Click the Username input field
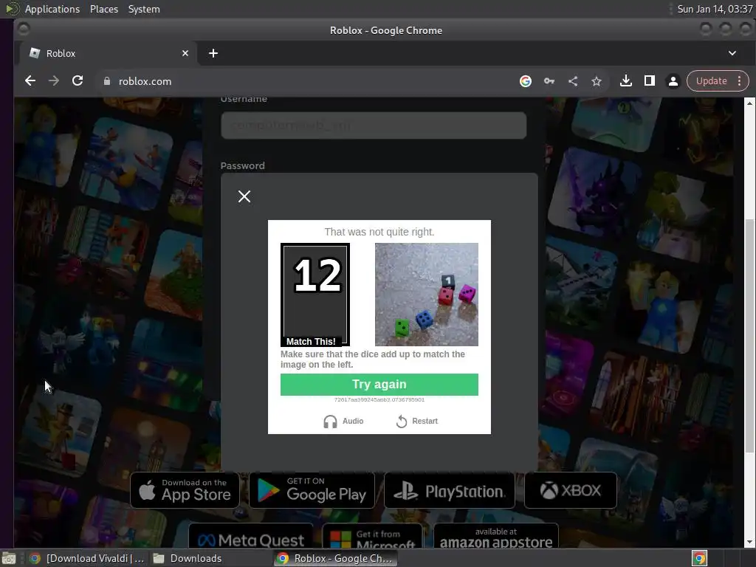The width and height of the screenshot is (756, 567). 373,126
